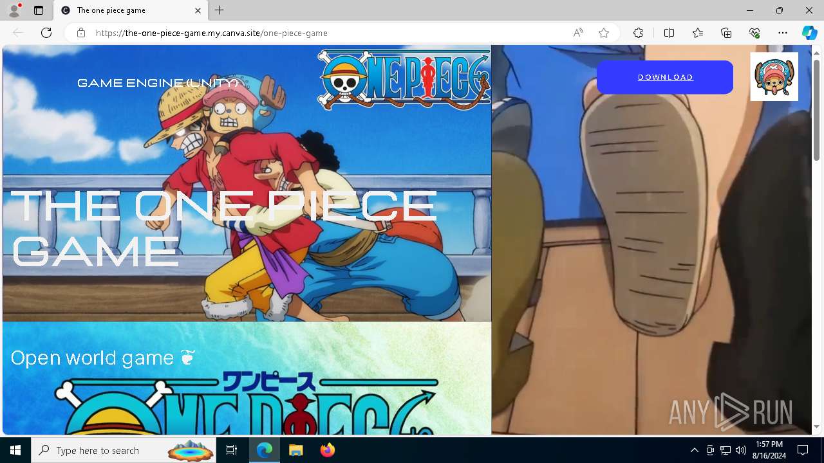Click scrollbar down arrow

pos(816,426)
